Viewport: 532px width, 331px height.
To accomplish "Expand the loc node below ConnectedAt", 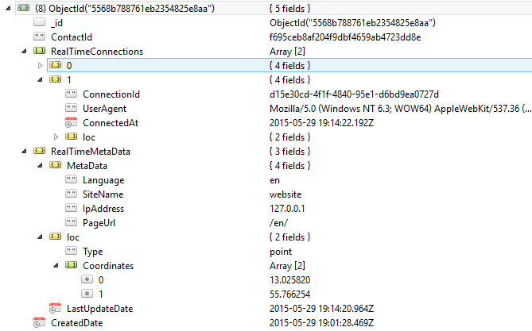I will coord(56,137).
